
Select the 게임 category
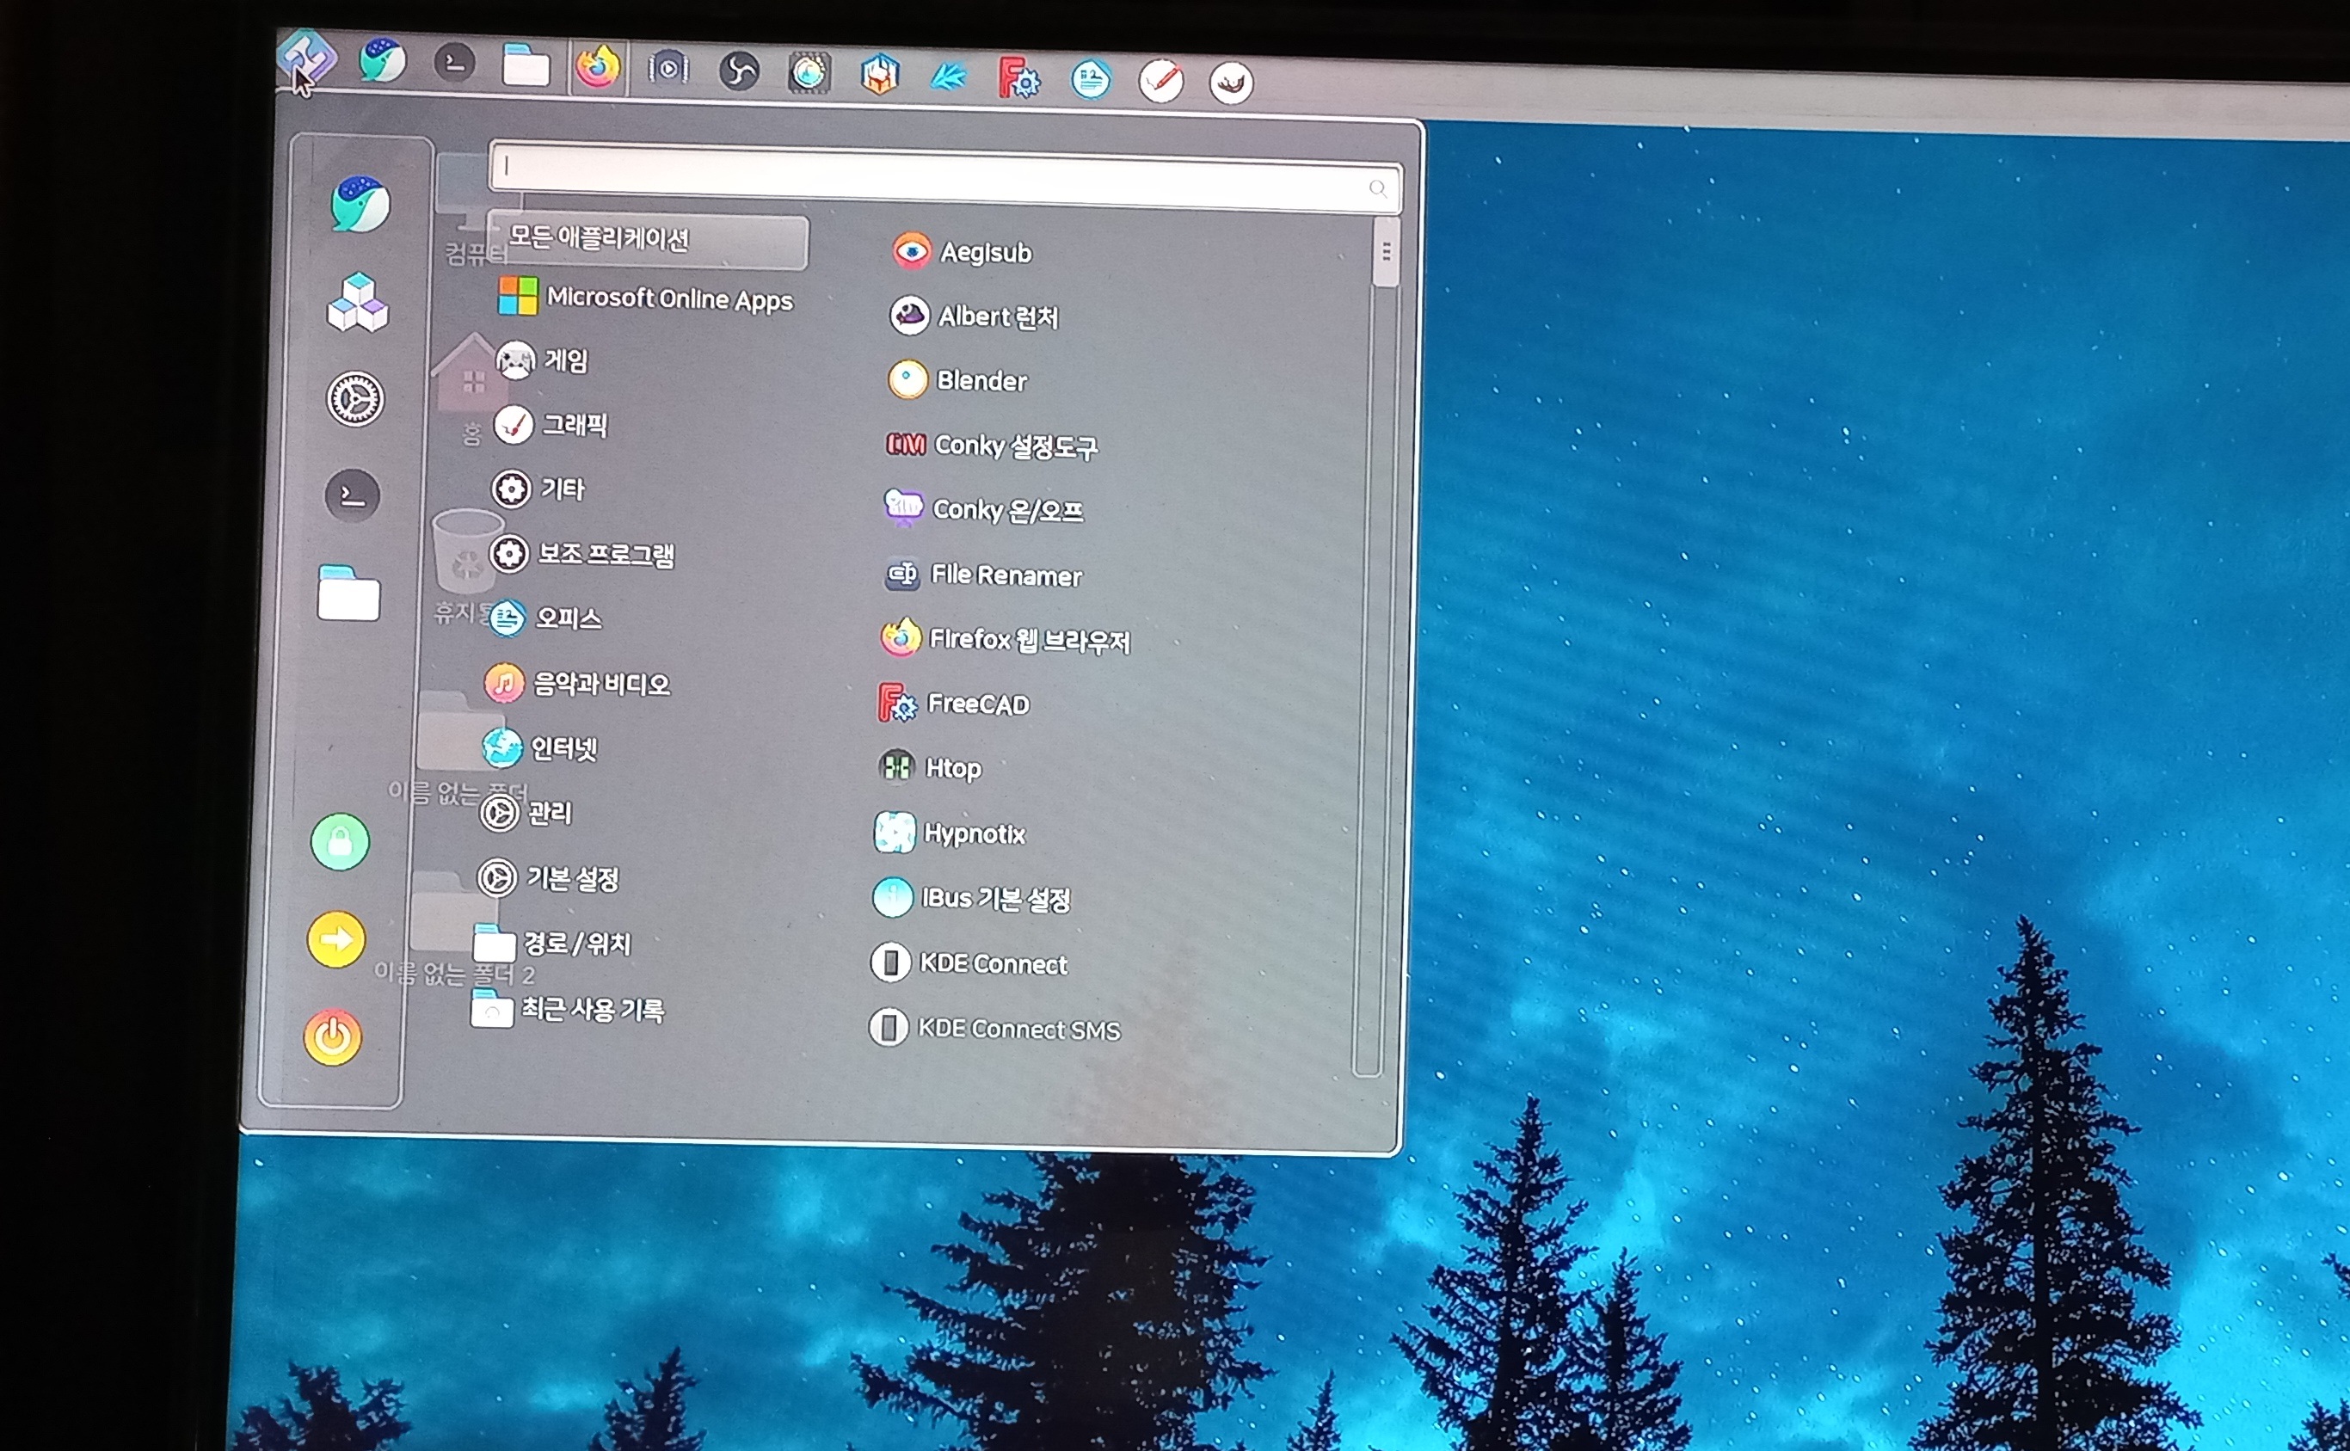click(542, 361)
